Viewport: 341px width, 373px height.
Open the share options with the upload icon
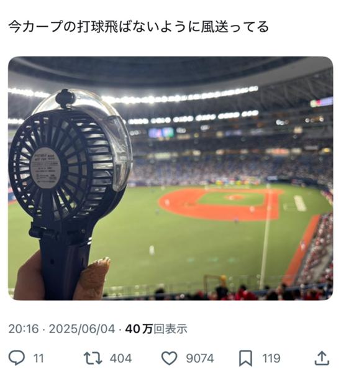[322, 358]
